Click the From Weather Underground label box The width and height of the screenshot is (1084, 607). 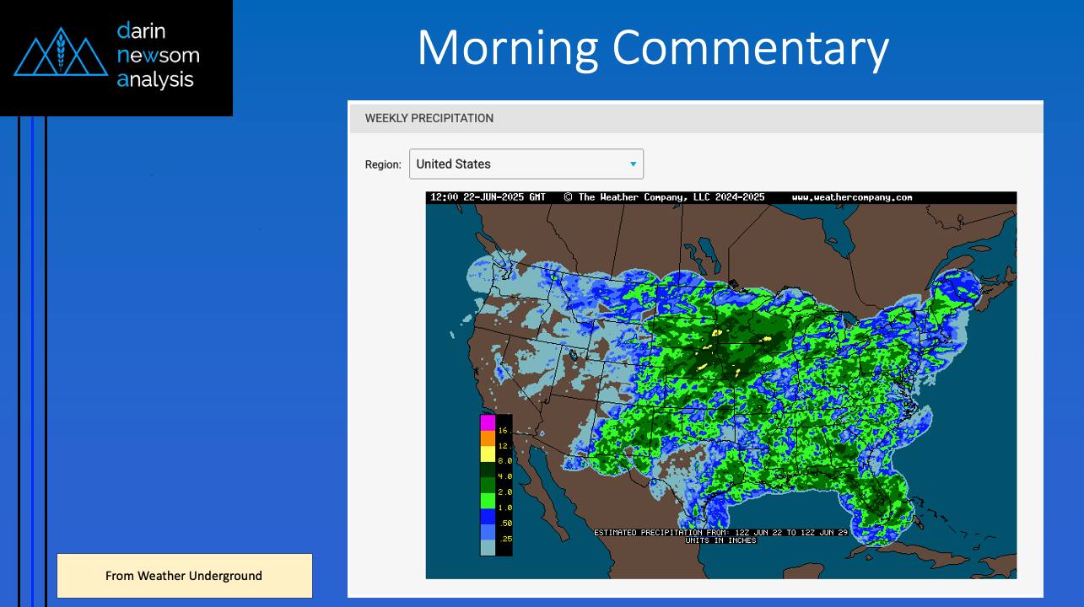pos(184,576)
